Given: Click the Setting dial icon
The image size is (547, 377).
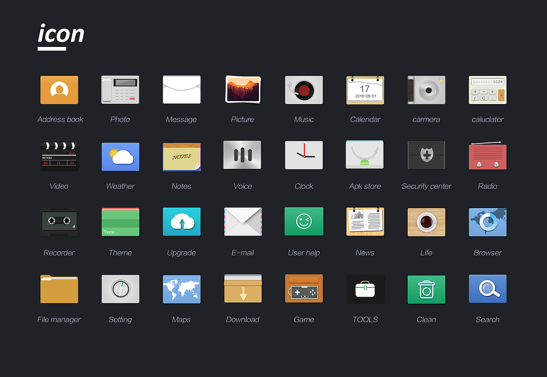Looking at the screenshot, I should [x=120, y=289].
